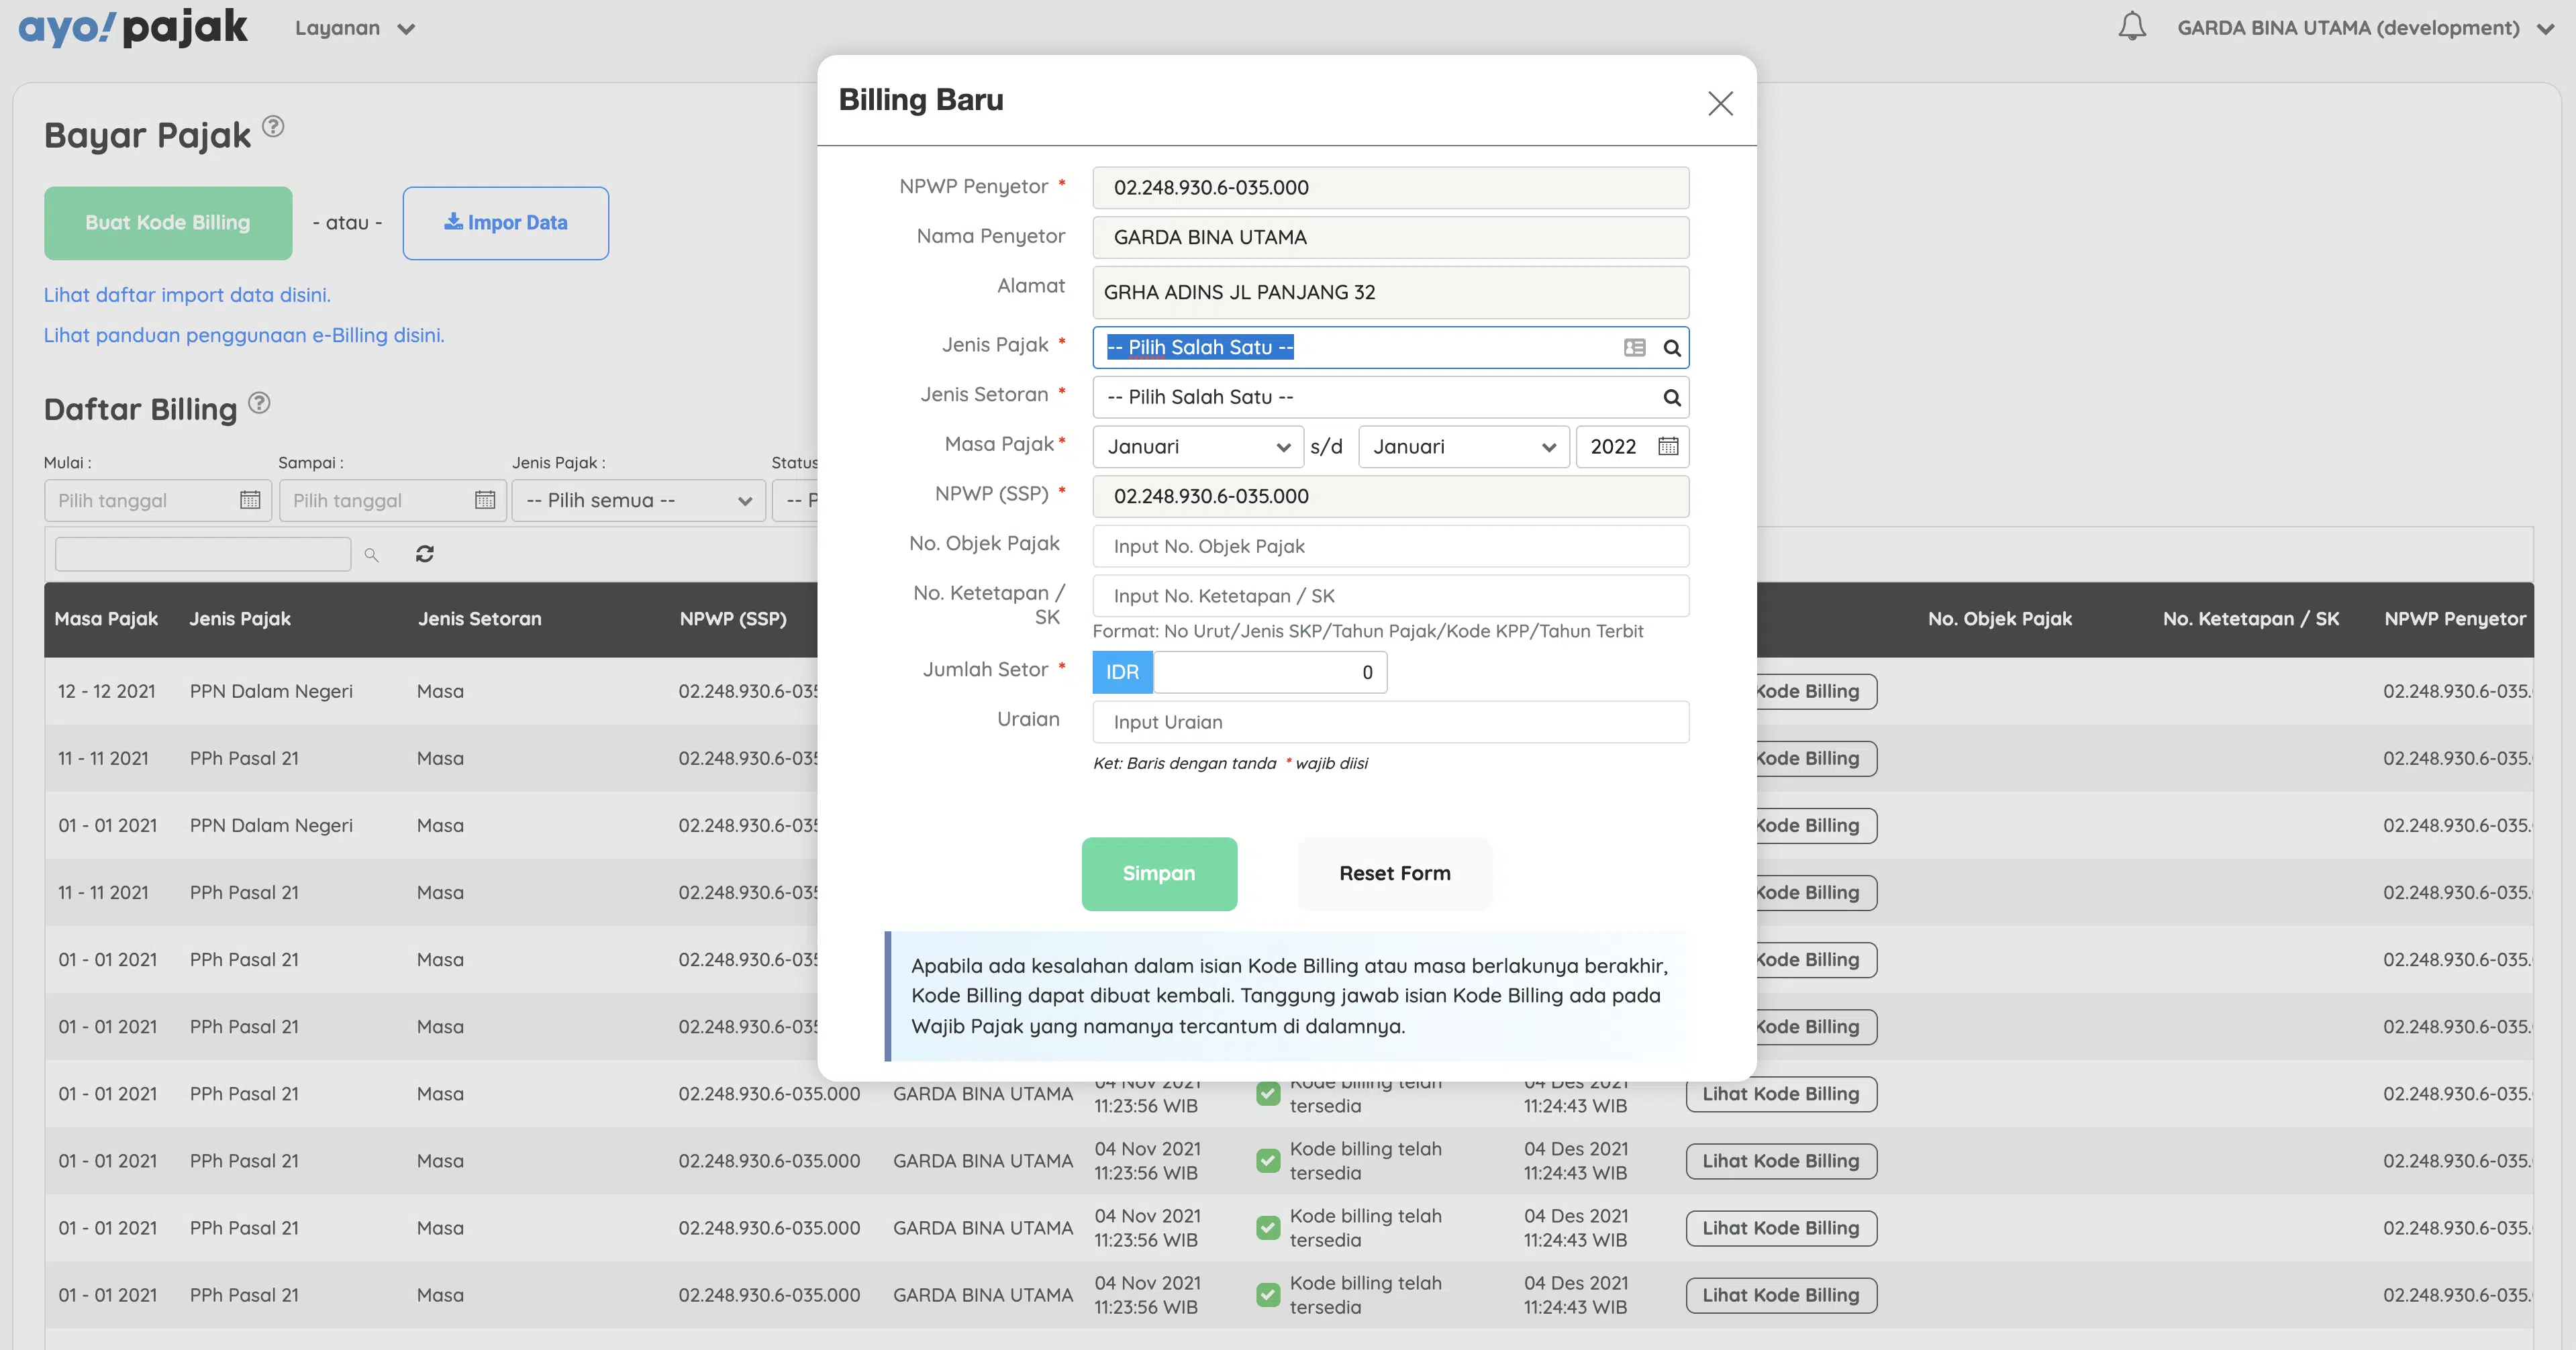
Task: Click No. Ketetapan / SK input
Action: click(1391, 596)
